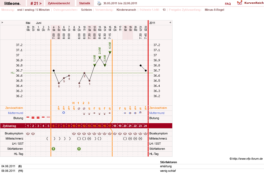Click the Brustsymptom icon on cycle day 24
Screen dimensions: 264x178
145,133
